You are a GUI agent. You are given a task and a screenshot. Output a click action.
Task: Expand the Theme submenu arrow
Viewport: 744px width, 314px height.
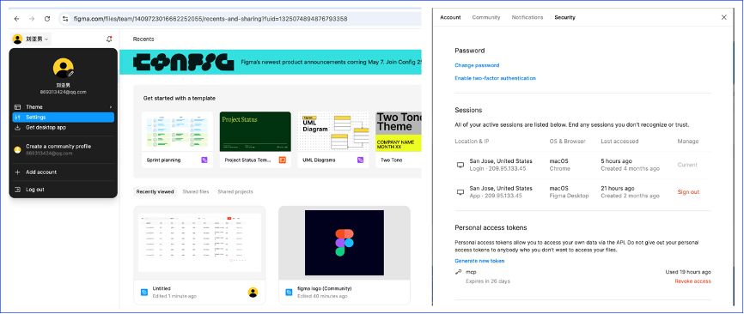[x=111, y=107]
